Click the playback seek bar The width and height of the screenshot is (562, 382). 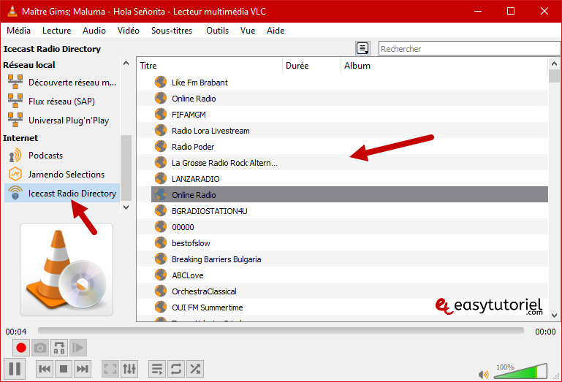(x=281, y=330)
